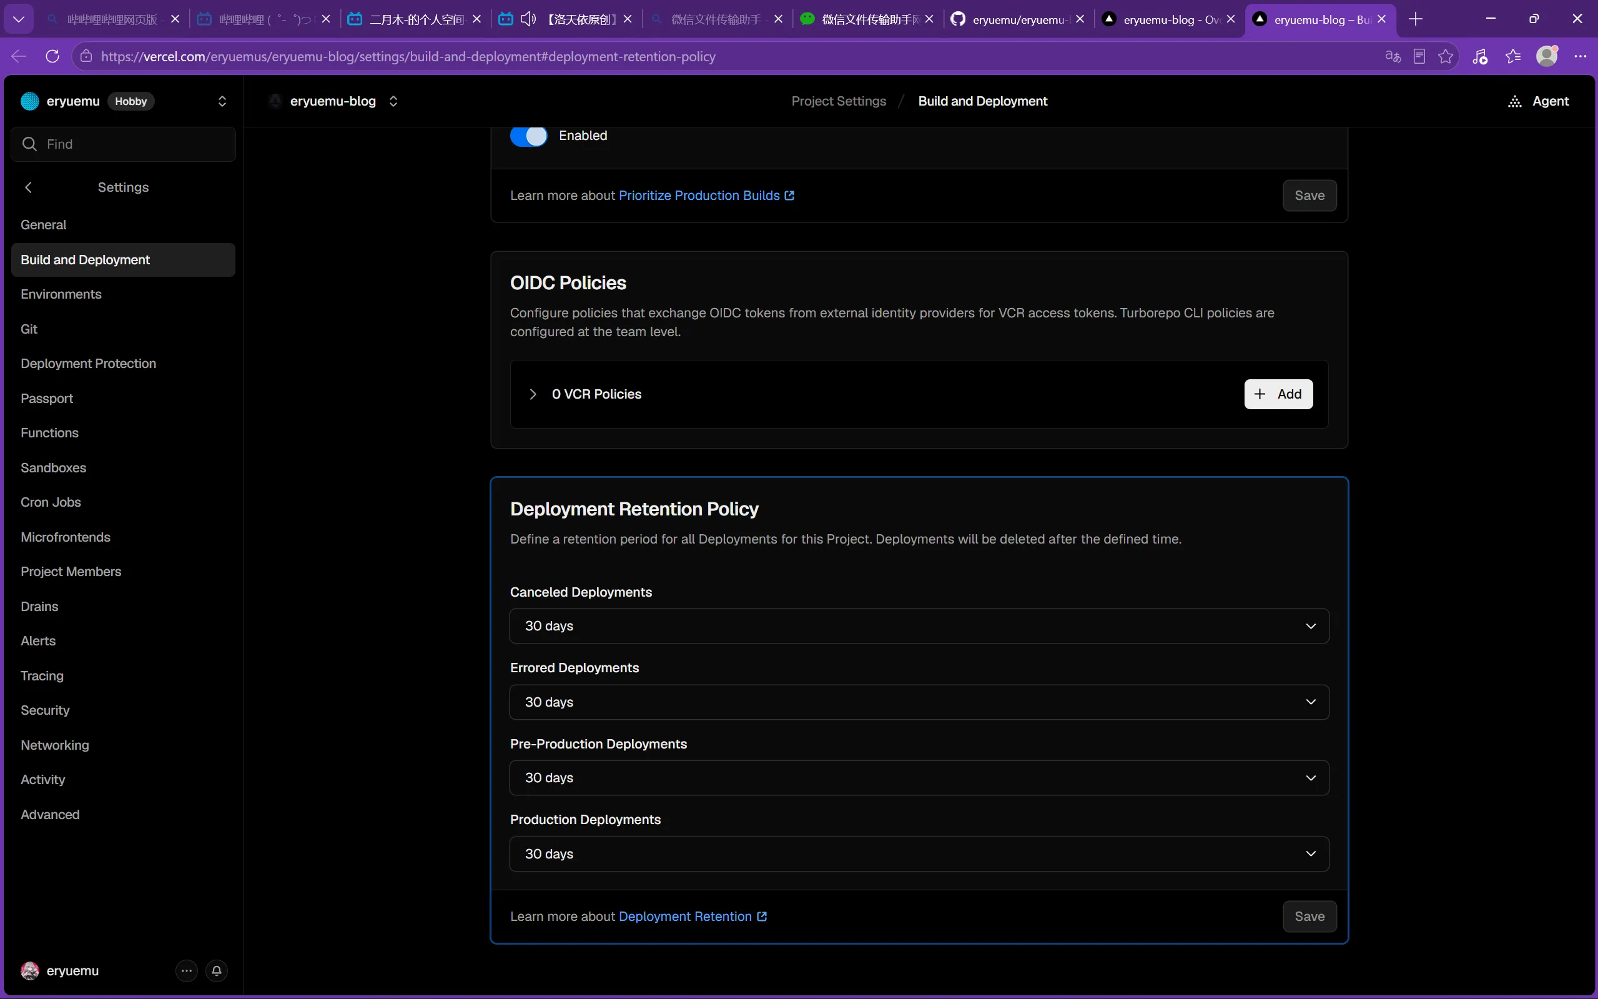This screenshot has width=1598, height=999.
Task: Save the Deployment Retention Policy
Action: click(x=1309, y=917)
